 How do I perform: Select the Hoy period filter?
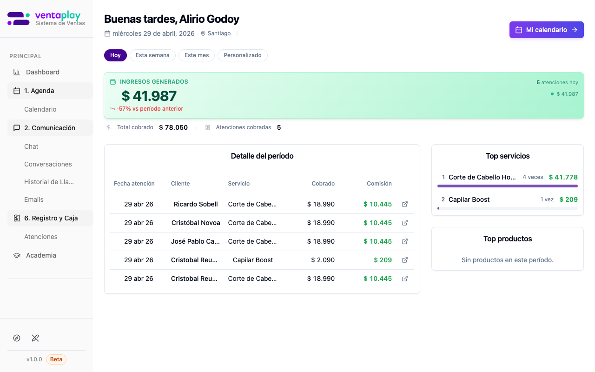(x=115, y=55)
